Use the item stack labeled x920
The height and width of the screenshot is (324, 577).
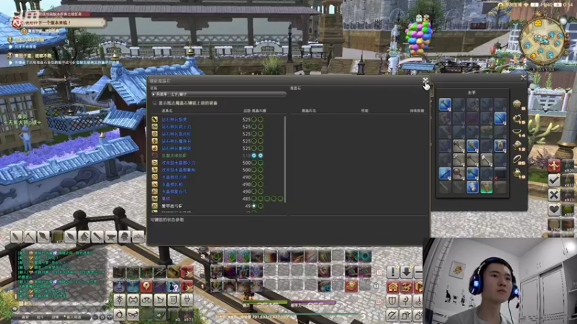tap(569, 166)
